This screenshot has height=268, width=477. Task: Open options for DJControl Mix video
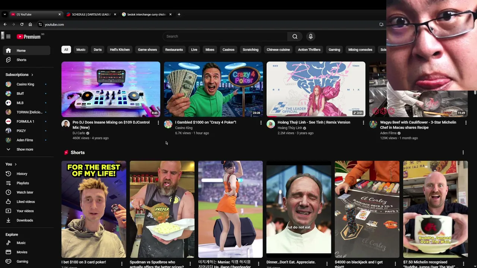coord(158,122)
